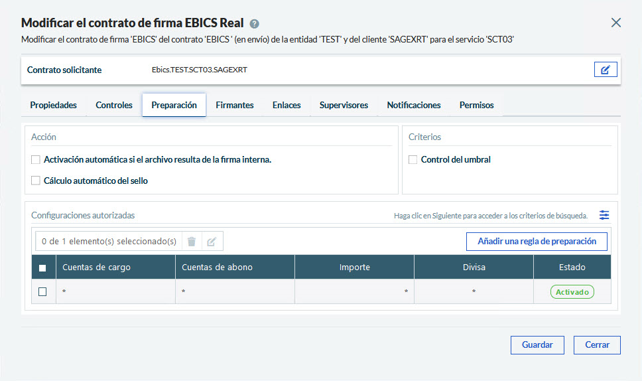Click the help question mark icon beside title
The height and width of the screenshot is (381, 642).
click(255, 24)
